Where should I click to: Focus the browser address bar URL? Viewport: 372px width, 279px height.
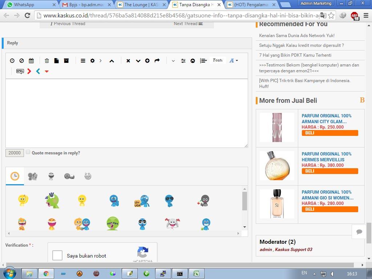coord(182,16)
